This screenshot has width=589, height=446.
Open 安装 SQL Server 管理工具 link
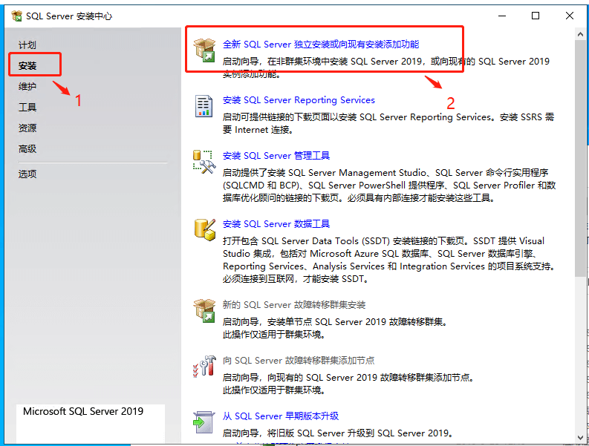tap(276, 155)
